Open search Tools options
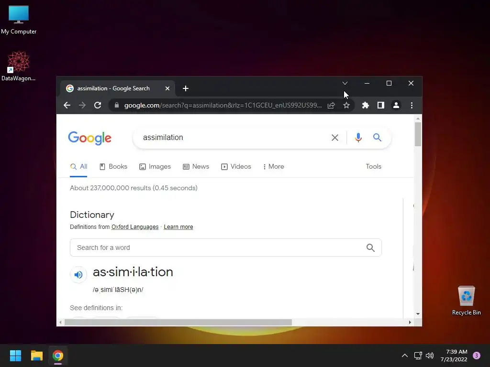The width and height of the screenshot is (490, 367). tap(373, 166)
